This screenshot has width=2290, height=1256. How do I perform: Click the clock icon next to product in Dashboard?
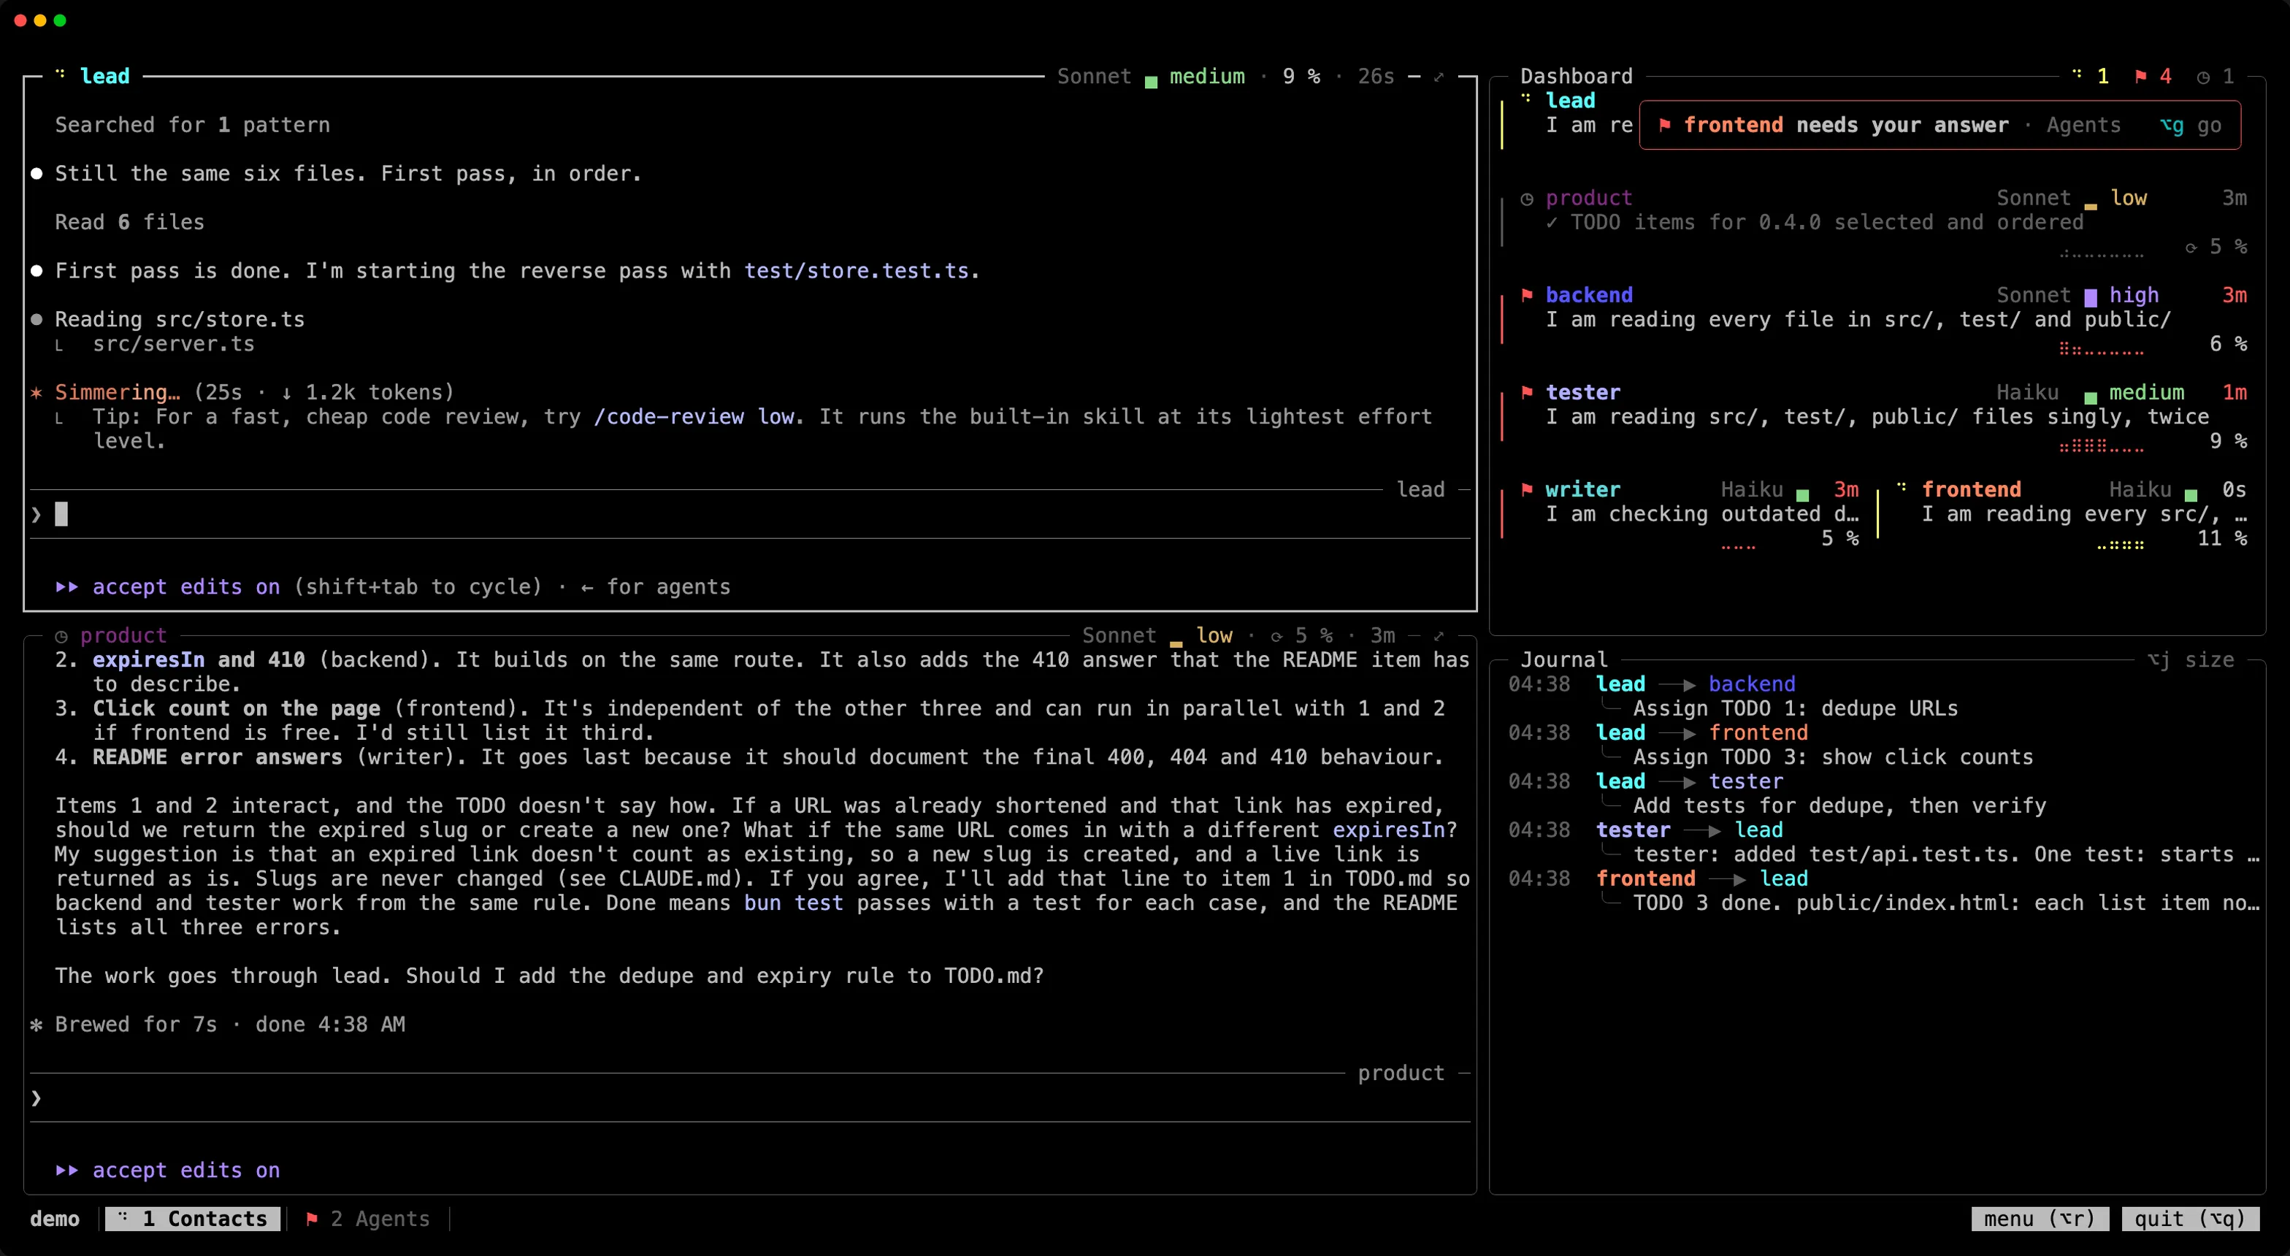pyautogui.click(x=1526, y=198)
